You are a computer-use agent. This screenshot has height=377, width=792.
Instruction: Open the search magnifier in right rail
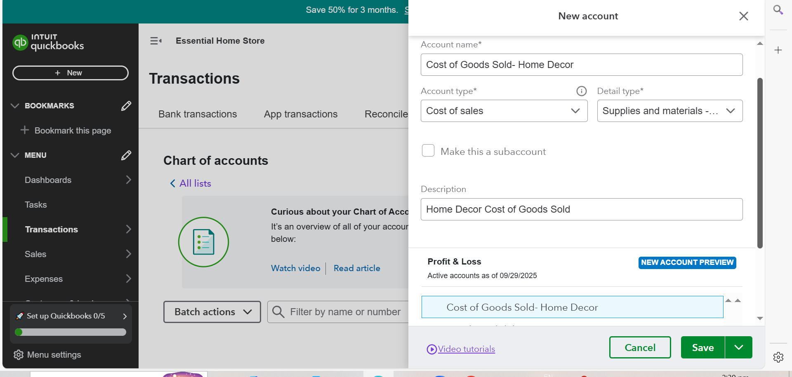(778, 10)
